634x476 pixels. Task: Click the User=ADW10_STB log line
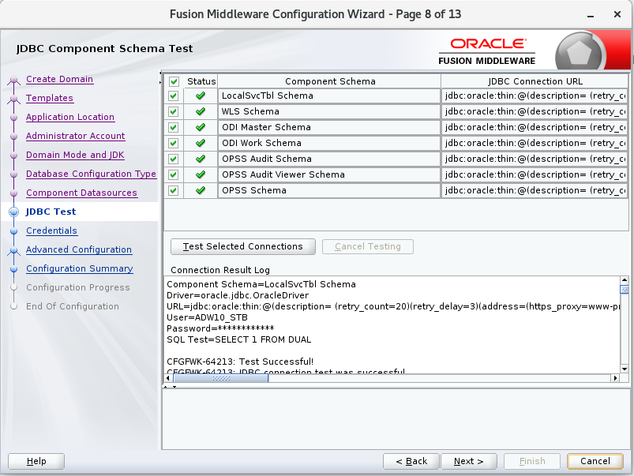pos(207,318)
